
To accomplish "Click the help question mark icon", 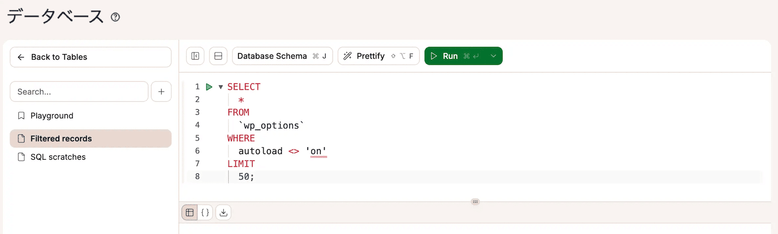I will (x=116, y=18).
